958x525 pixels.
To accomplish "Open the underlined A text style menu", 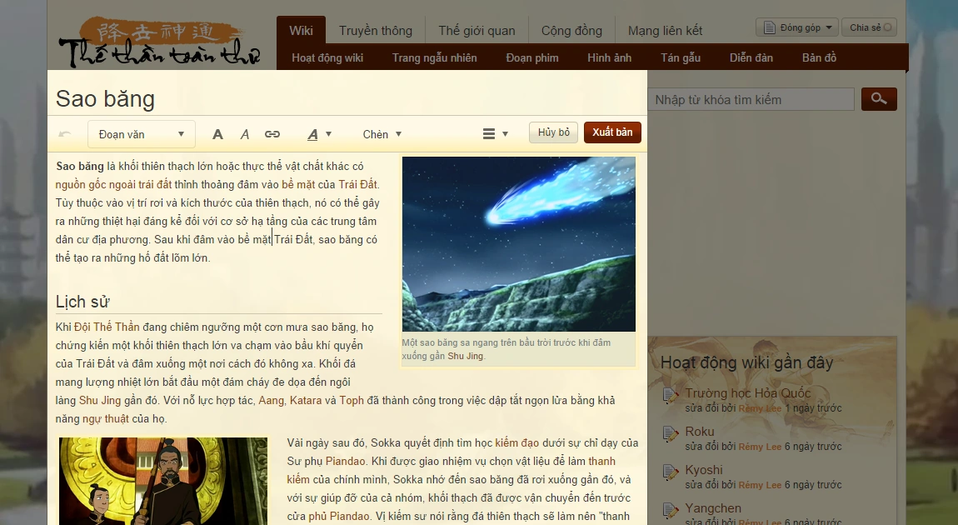I will point(319,134).
